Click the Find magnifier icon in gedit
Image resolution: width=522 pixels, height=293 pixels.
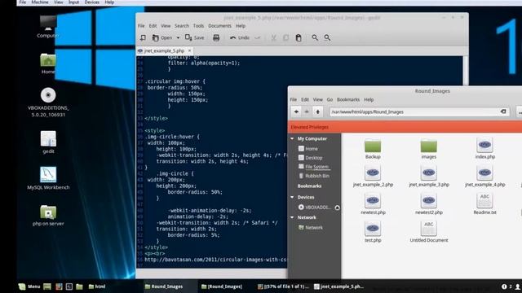(315, 37)
